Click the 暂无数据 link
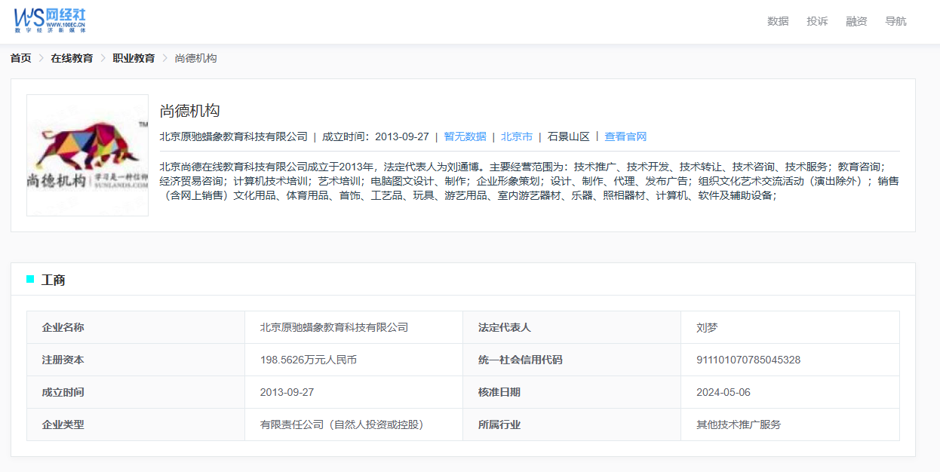940x472 pixels. 465,137
